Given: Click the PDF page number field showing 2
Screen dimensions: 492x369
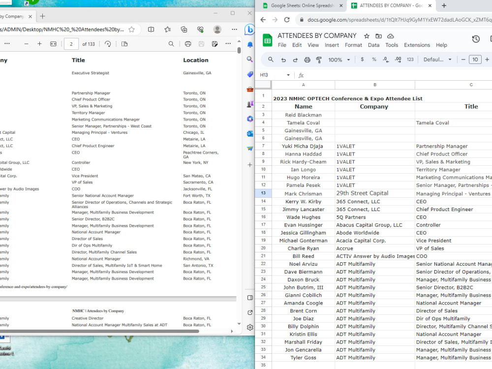Looking at the screenshot, I should click(x=71, y=44).
